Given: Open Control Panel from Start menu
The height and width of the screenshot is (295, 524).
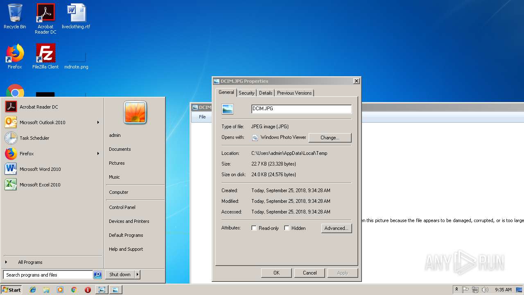Looking at the screenshot, I should (x=122, y=207).
